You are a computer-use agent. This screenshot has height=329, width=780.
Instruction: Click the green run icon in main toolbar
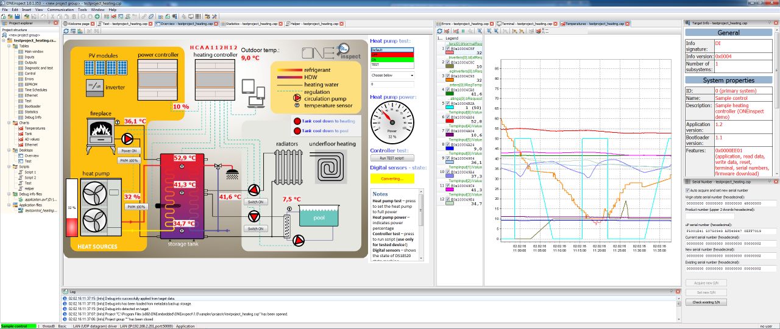(97, 16)
